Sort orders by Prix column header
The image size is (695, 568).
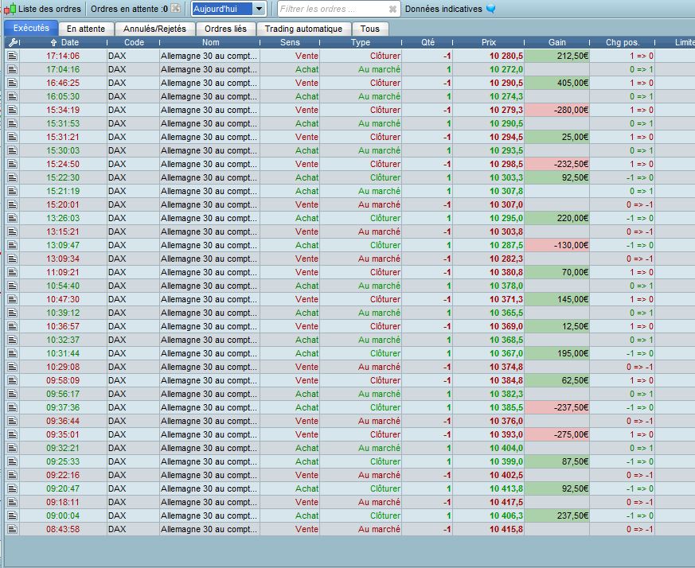(x=489, y=42)
